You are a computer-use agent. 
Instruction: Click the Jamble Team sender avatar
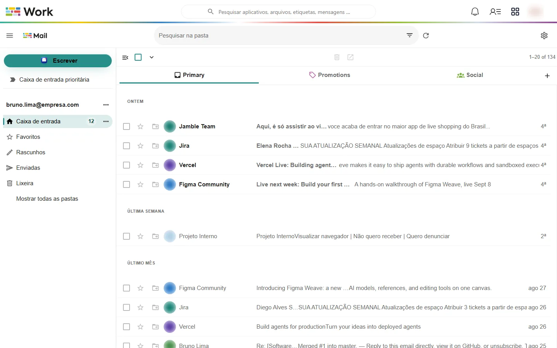click(x=170, y=126)
